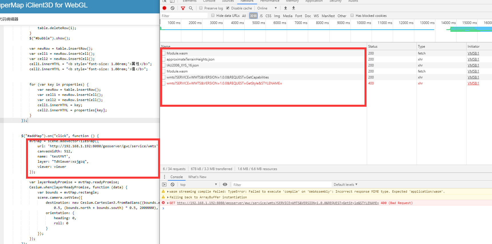Click the network Filter text field
This screenshot has width=492, height=244.
184,16
